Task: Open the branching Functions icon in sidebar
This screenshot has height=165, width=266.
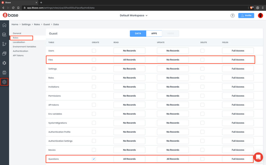Action: coord(4,44)
